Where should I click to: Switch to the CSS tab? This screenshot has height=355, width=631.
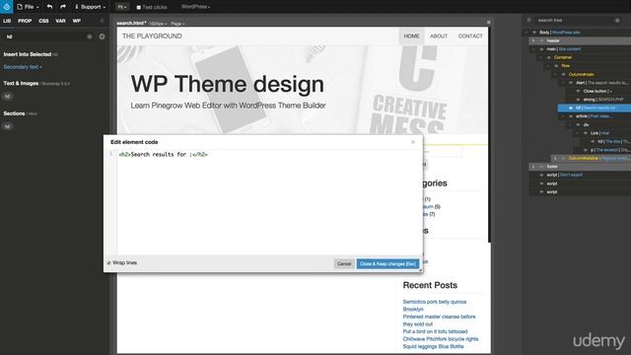pos(43,21)
